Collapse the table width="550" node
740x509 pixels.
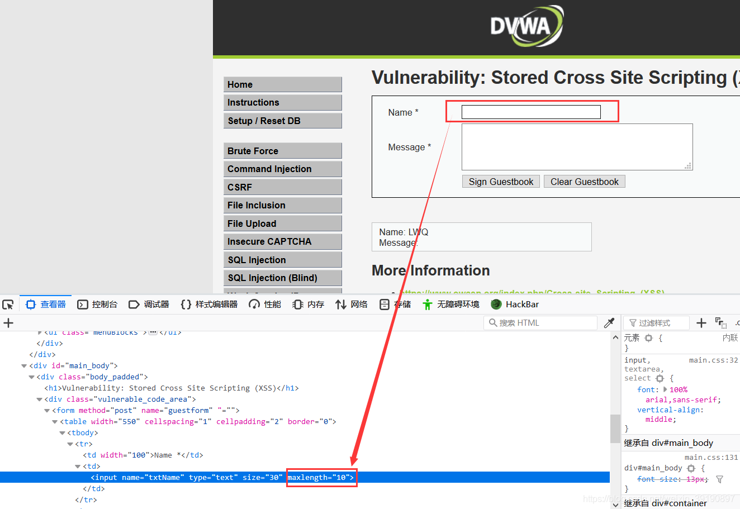(55, 422)
